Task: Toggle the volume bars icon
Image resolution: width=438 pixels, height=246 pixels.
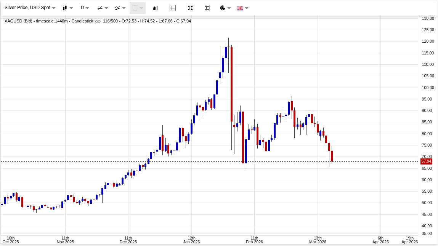Action: coord(155,8)
